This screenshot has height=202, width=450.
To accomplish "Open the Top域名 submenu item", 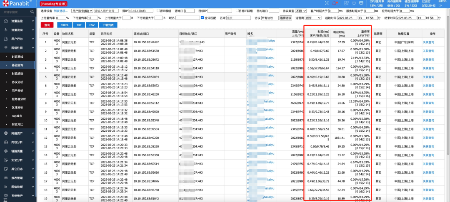I will coord(17,116).
